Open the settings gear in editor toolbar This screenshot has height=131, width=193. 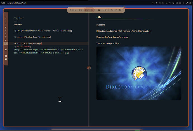(x=120, y=10)
